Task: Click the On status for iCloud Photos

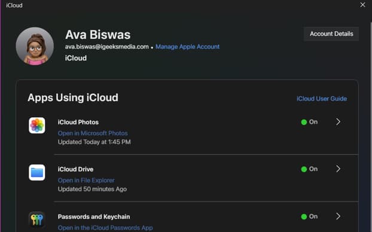Action: coord(309,122)
